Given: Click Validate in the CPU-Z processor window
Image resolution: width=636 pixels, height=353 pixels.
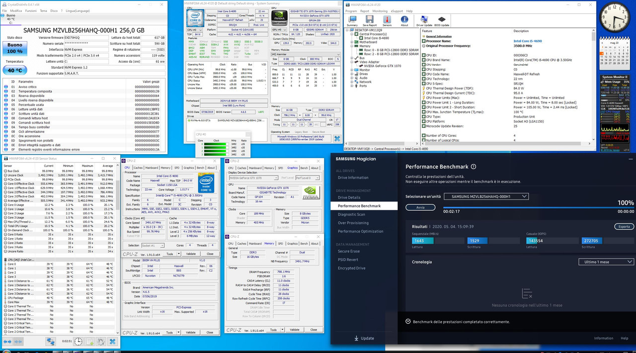Looking at the screenshot, I should coord(191,254).
